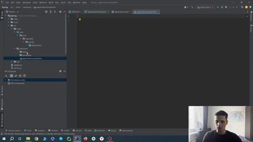Open the Navigate menu
The width and height of the screenshot is (253, 142).
(26, 3)
